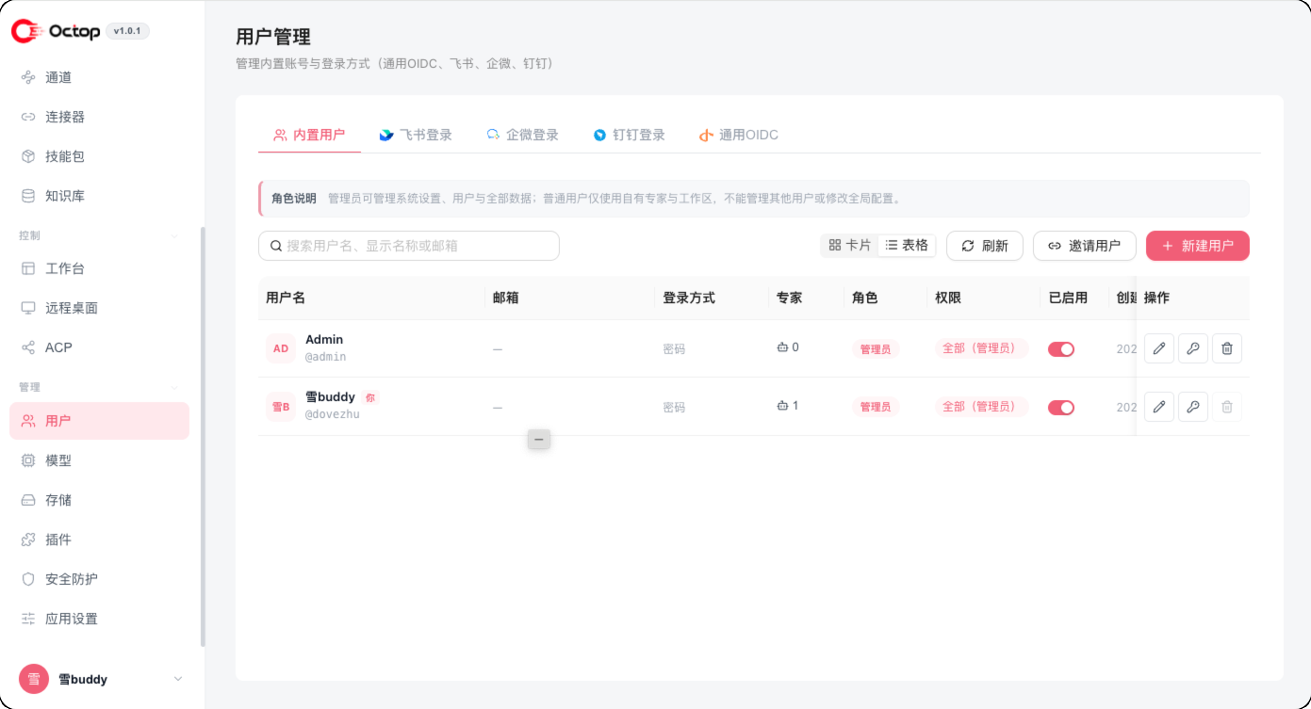This screenshot has width=1311, height=709.
Task: Open 模型 in the sidebar
Action: pos(99,460)
